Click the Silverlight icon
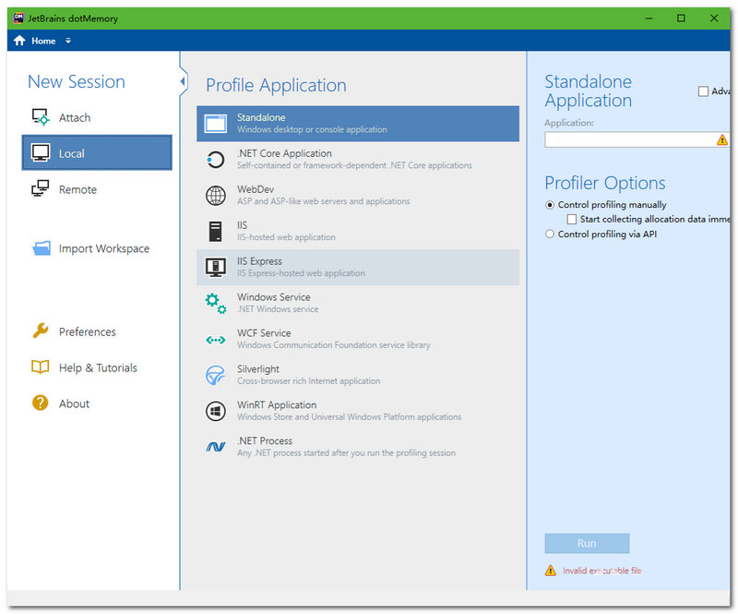738x614 pixels. tap(216, 375)
